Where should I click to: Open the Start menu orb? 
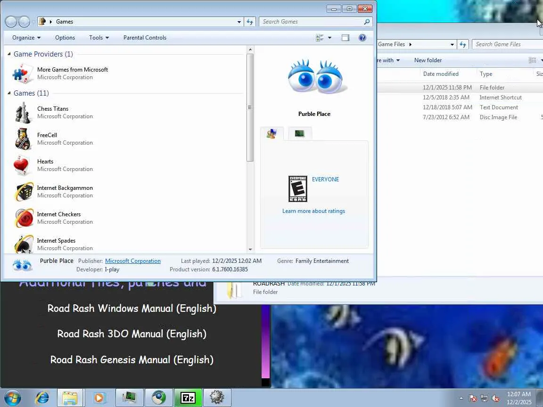[x=13, y=398]
